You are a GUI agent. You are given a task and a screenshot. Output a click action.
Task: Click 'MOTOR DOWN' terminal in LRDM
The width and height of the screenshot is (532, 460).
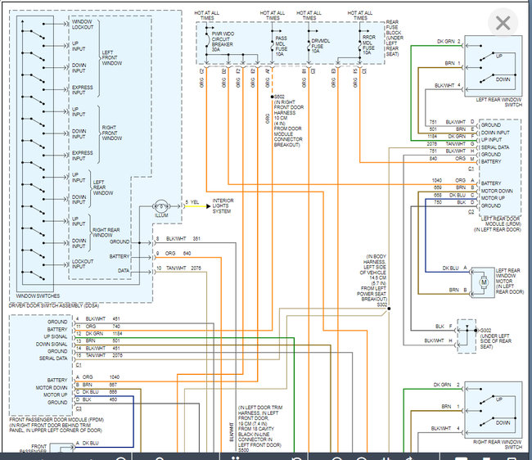tap(497, 191)
